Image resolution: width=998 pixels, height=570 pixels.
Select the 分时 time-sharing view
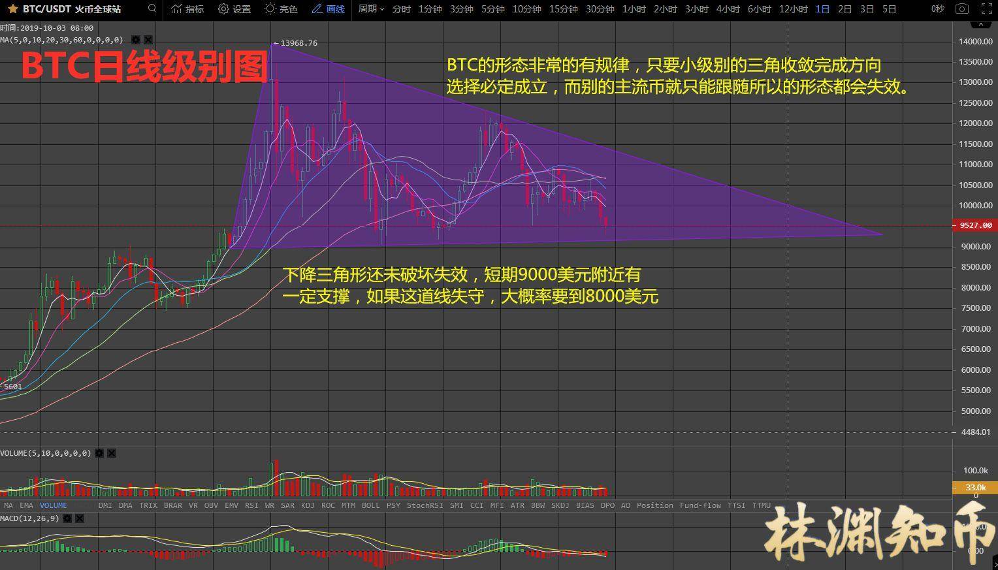click(x=401, y=9)
